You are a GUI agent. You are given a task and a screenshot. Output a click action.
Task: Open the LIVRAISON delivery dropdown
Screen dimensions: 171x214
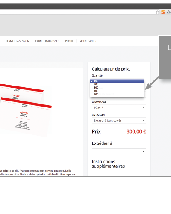pos(119,121)
